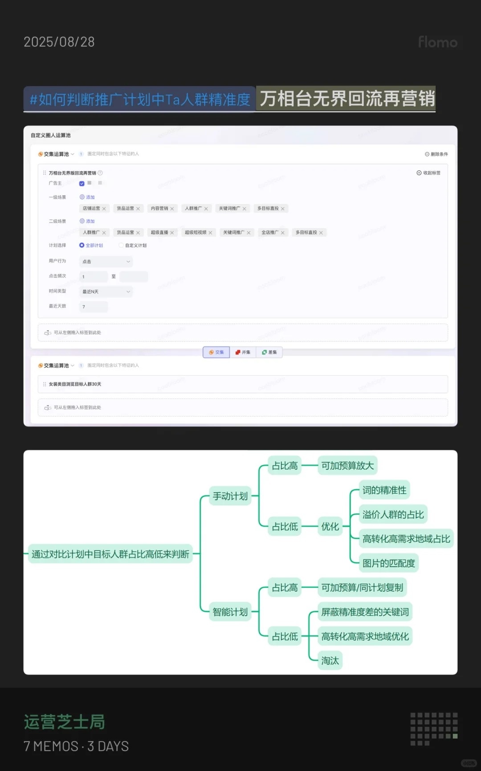Remove the 超级短视频 tag
The width and height of the screenshot is (481, 771).
[211, 233]
